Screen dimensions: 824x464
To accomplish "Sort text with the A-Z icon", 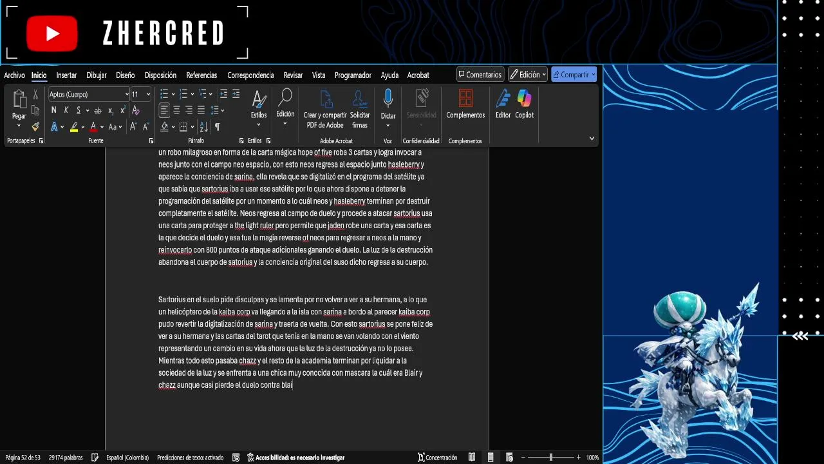I will click(203, 127).
